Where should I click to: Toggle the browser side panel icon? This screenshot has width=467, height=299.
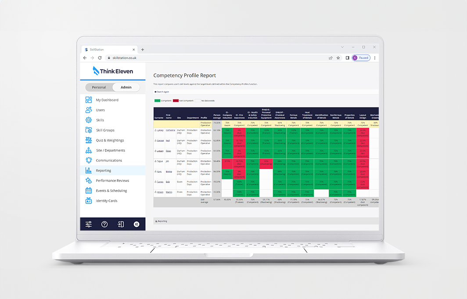[x=347, y=58]
